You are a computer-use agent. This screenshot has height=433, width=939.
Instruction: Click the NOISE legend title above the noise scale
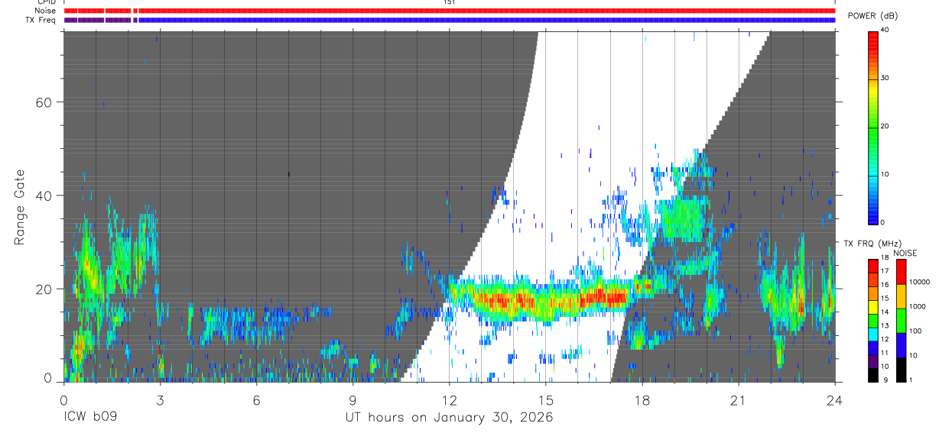point(905,253)
